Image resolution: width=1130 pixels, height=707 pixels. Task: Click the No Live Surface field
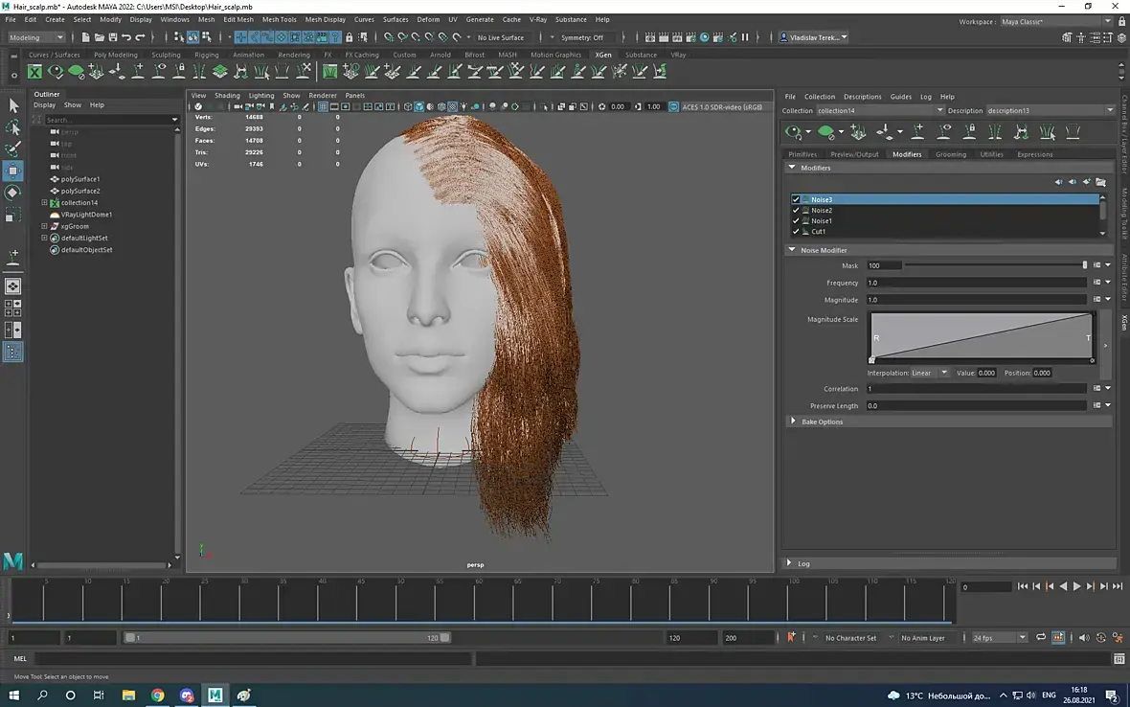[502, 37]
